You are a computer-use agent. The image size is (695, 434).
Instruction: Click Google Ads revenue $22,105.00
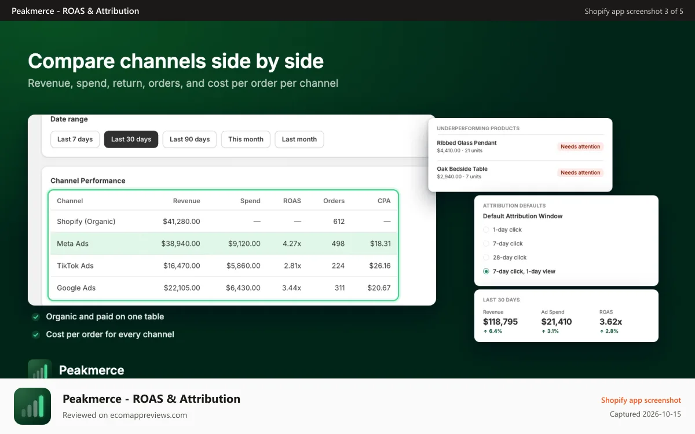click(x=181, y=288)
